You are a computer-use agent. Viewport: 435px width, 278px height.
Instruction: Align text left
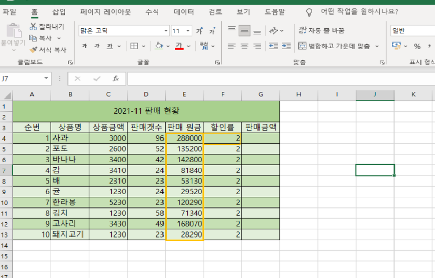[232, 46]
